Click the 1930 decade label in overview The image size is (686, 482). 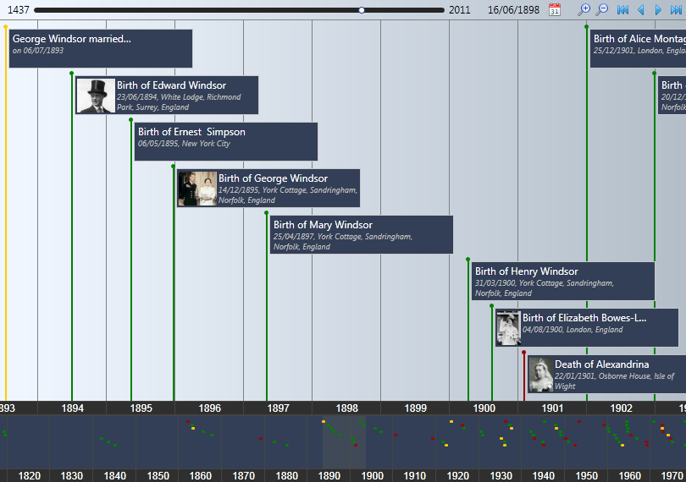tap(501, 475)
